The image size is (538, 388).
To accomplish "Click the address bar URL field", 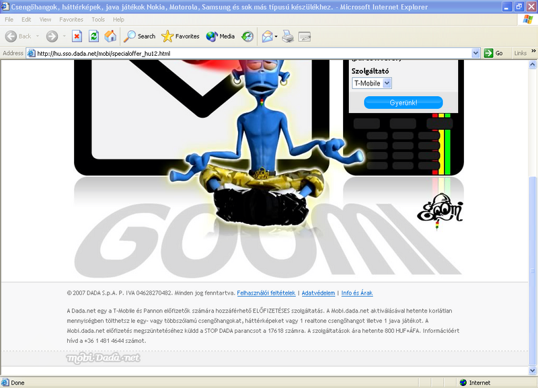I will tap(254, 53).
